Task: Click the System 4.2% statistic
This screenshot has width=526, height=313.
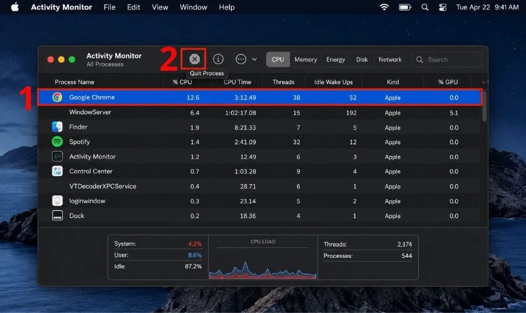Action: 158,244
